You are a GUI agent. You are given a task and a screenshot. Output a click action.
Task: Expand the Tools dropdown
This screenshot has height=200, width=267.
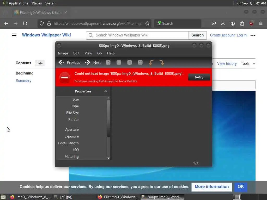tap(248, 64)
